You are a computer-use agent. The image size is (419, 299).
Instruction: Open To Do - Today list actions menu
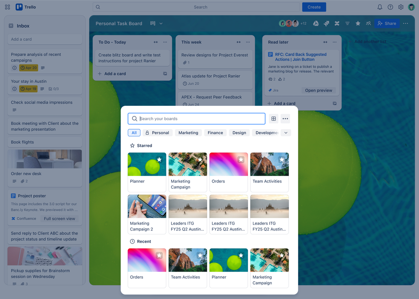pyautogui.click(x=165, y=42)
